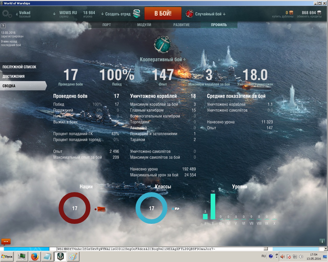Click the tier II bar labeled 14
The image size is (328, 262).
coord(213,206)
